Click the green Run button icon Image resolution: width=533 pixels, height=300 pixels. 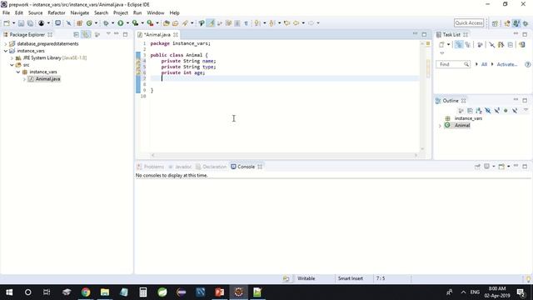[120, 23]
